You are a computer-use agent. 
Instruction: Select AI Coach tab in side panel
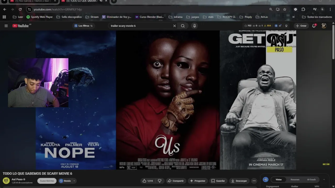coord(311,180)
